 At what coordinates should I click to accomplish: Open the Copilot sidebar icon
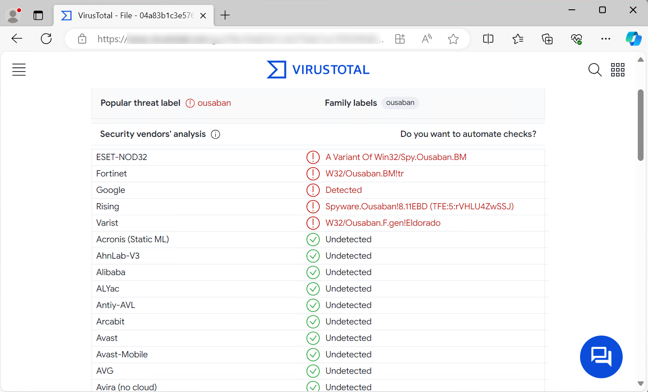(x=633, y=39)
